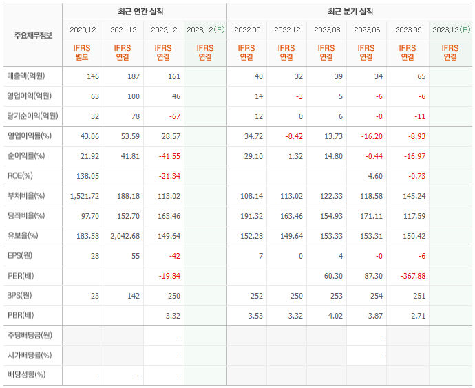The height and width of the screenshot is (388, 475).
Task: Click the 2.71 PBR value
Action: [419, 316]
